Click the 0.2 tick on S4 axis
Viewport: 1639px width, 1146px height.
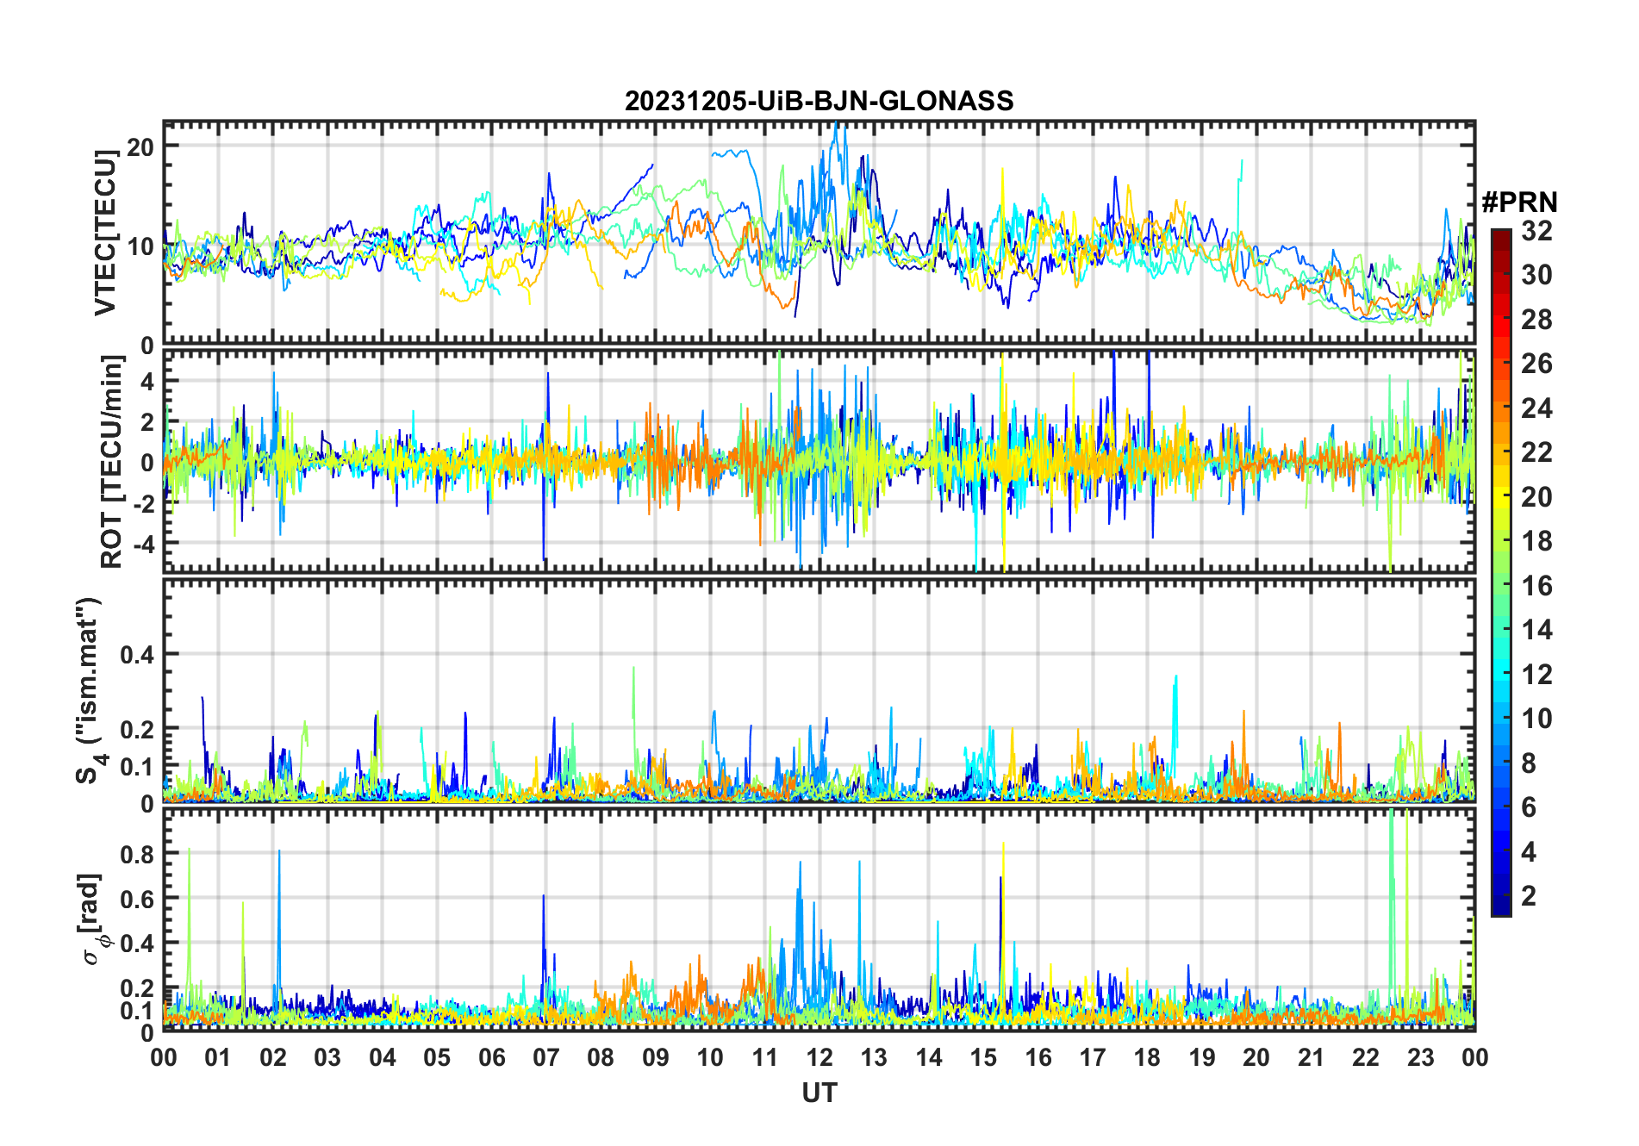[138, 729]
